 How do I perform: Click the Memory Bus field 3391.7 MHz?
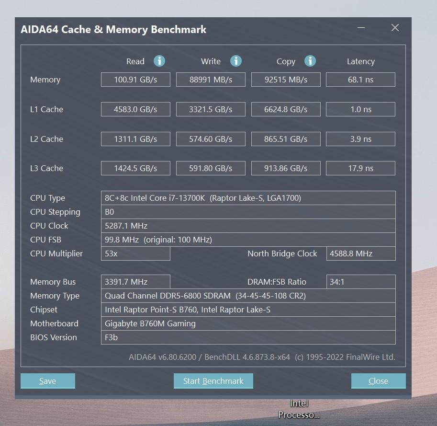tap(135, 282)
